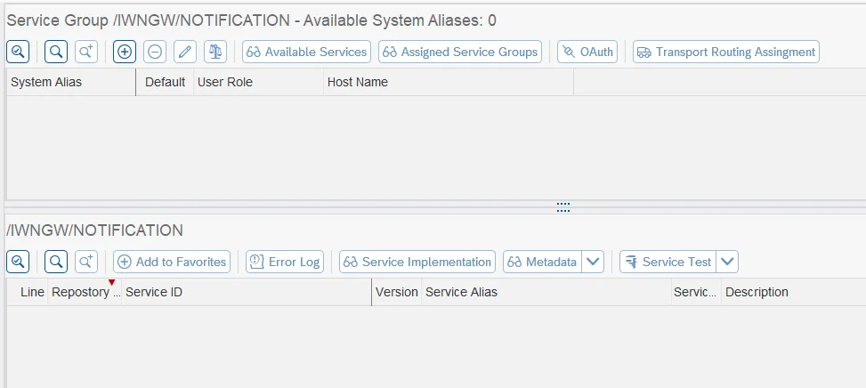
Task: Select the Line column header
Action: 27,292
